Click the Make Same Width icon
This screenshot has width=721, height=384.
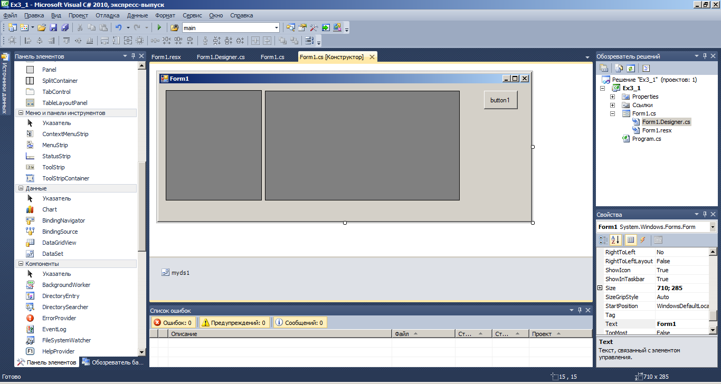tap(105, 41)
